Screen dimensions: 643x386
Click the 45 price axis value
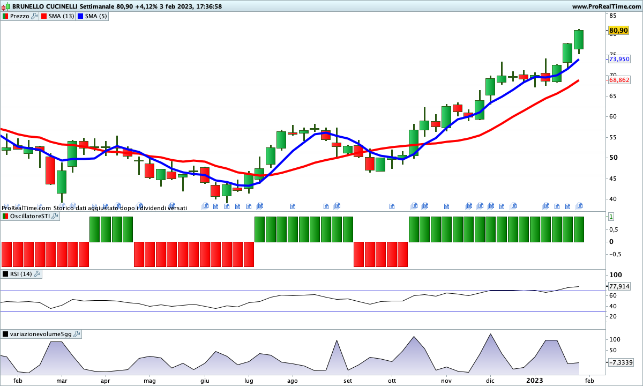click(612, 179)
